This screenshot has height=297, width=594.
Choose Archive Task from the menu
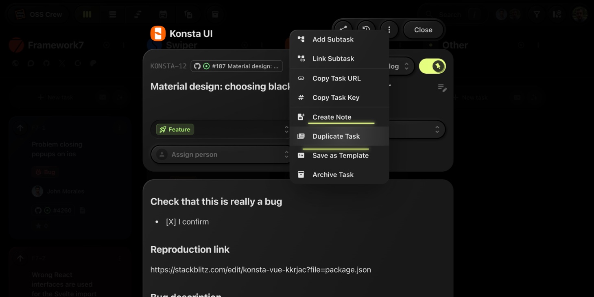click(x=333, y=175)
